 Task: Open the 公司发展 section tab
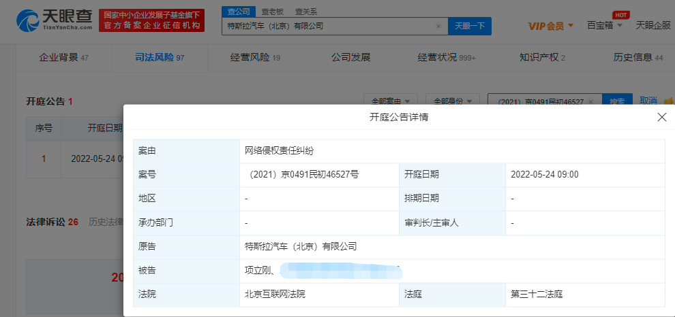351,57
